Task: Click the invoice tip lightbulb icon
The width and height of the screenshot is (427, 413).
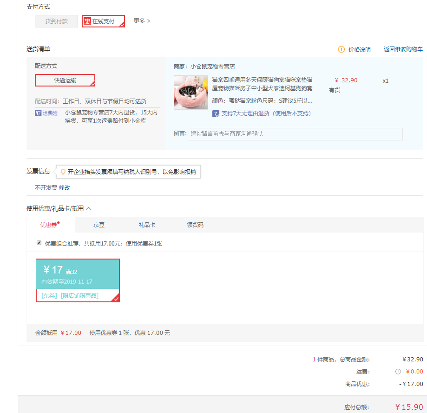Action: click(x=63, y=172)
